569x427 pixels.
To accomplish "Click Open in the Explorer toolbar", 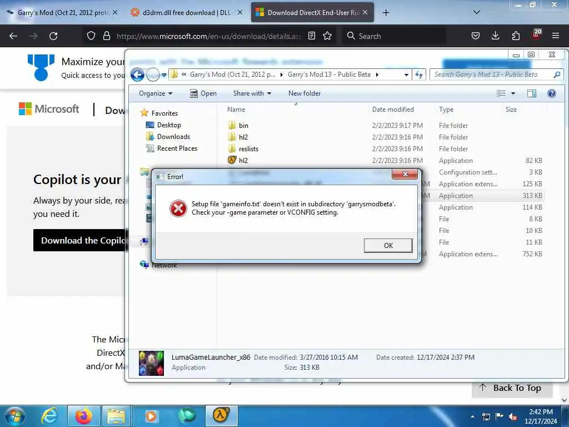I will (x=203, y=93).
